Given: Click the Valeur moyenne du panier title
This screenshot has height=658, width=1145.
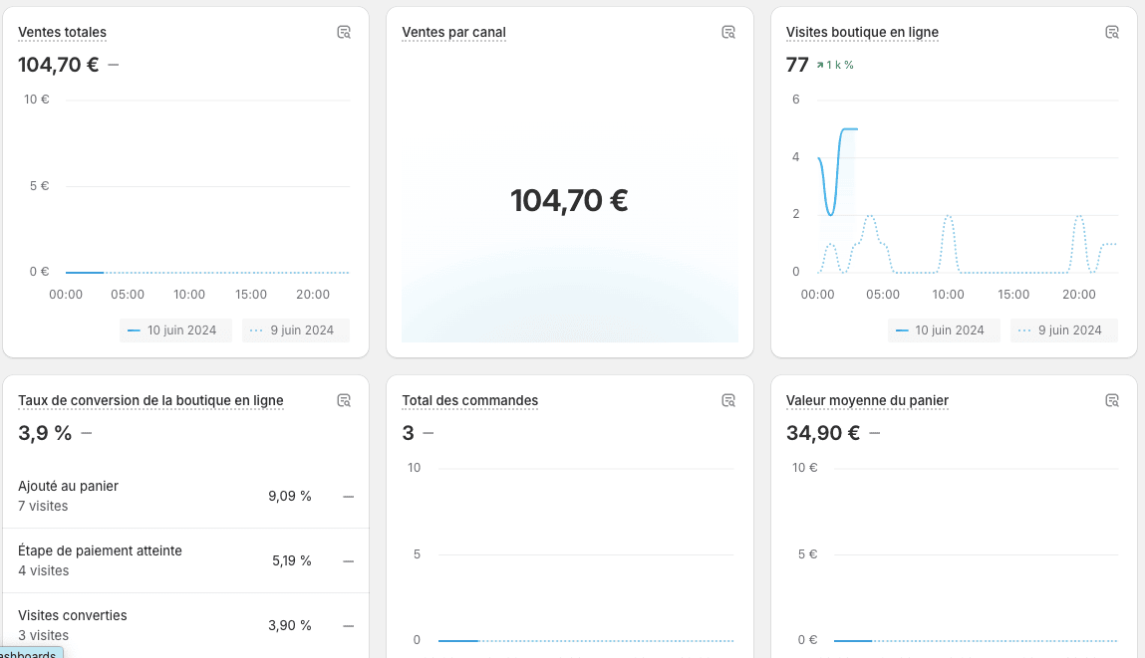Looking at the screenshot, I should click(x=867, y=400).
